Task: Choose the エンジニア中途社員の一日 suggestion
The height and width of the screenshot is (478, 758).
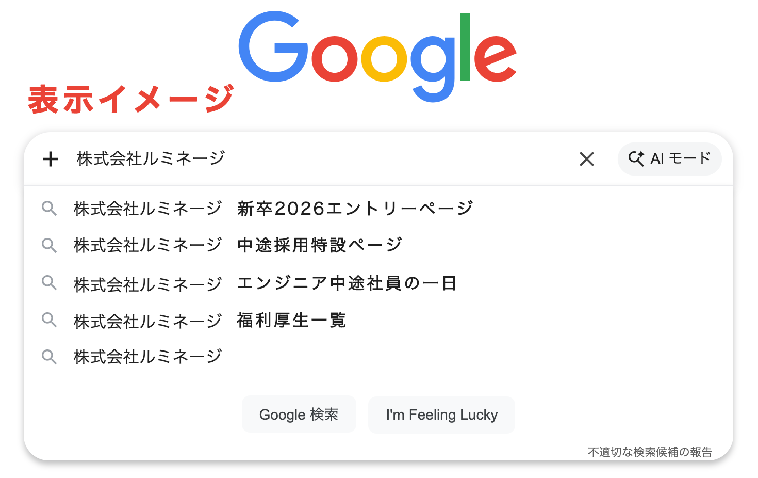Action: tap(265, 283)
